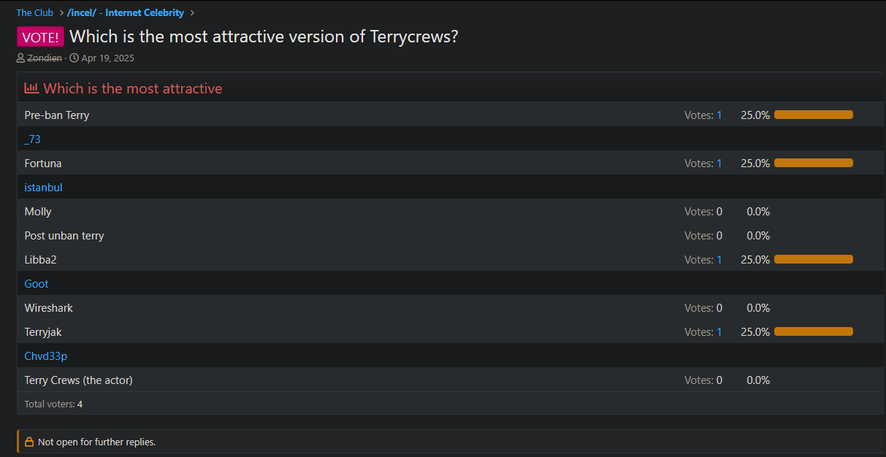Click vote count for Fortuna
The image size is (886, 457).
719,164
